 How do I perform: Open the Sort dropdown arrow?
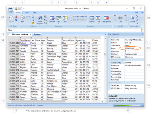coord(98,23)
